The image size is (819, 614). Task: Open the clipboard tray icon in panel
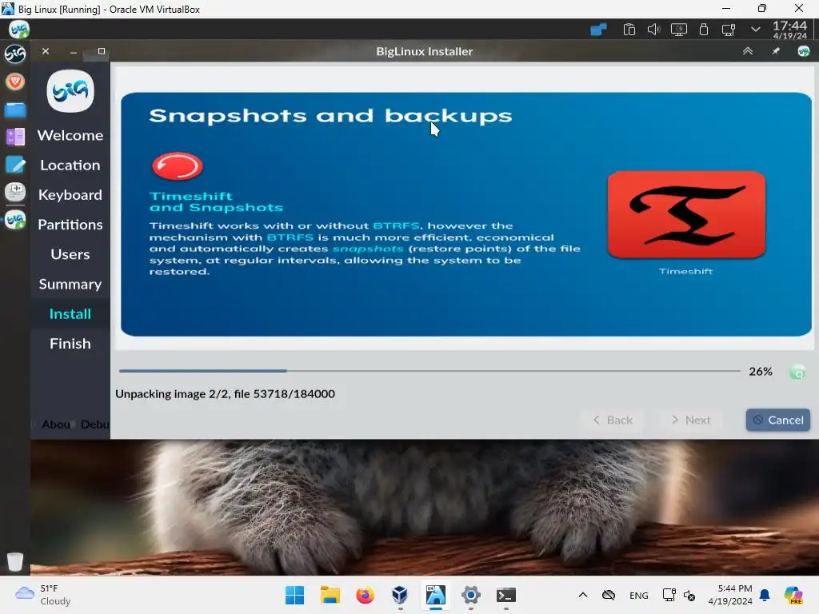629,30
